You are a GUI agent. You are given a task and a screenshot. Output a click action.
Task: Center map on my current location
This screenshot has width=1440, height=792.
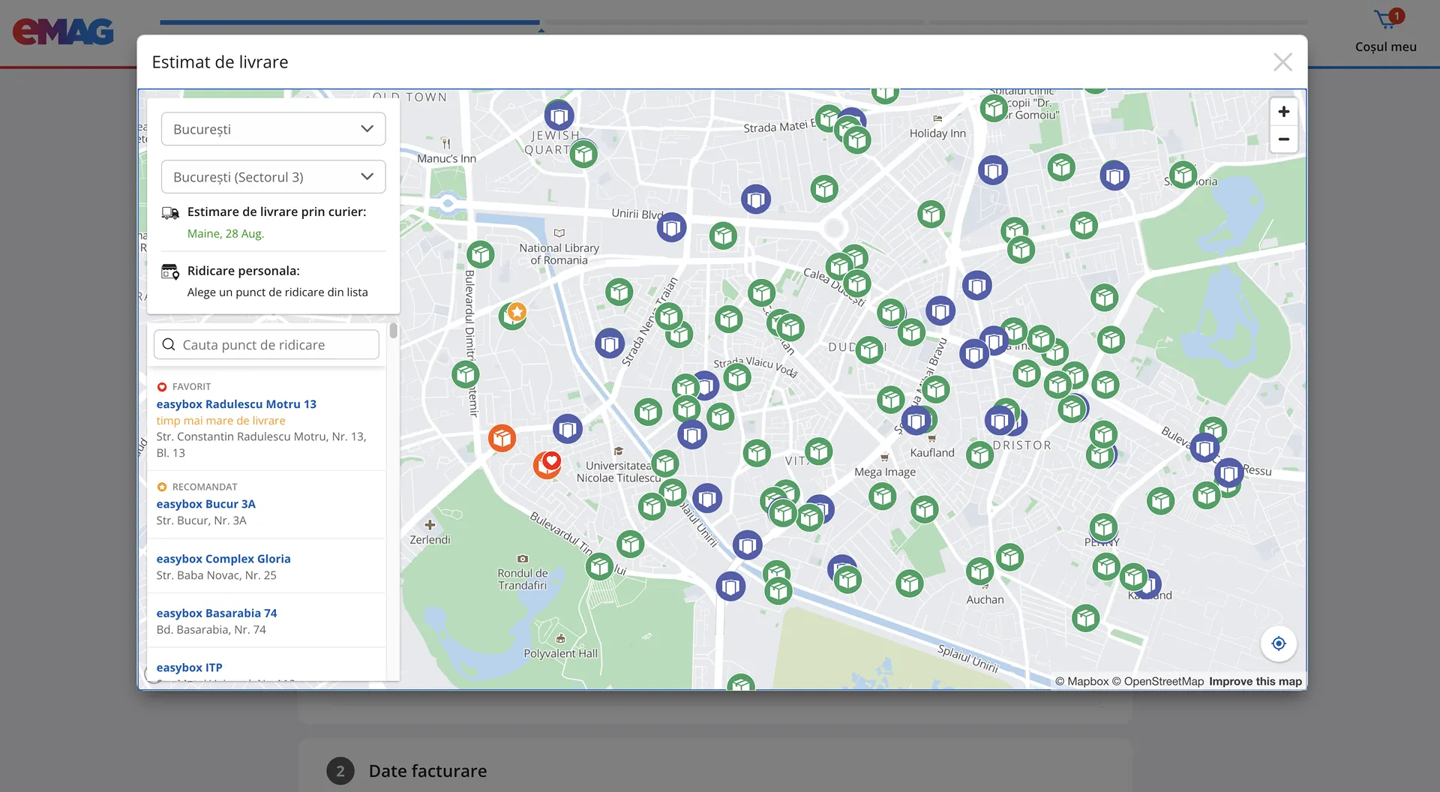[1278, 643]
